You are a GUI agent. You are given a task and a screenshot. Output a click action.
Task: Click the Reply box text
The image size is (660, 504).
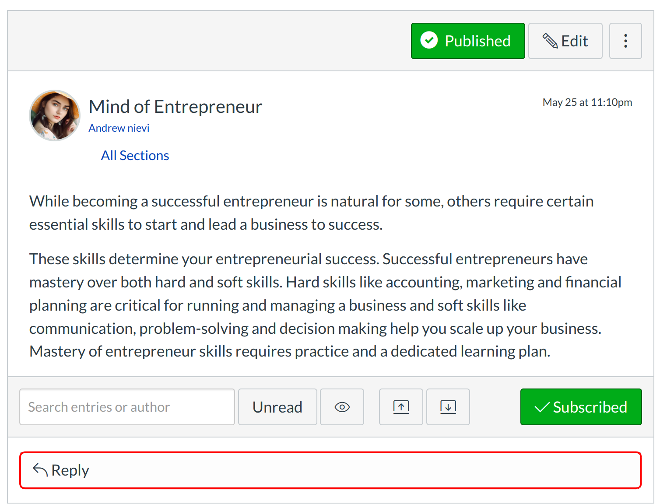(70, 471)
